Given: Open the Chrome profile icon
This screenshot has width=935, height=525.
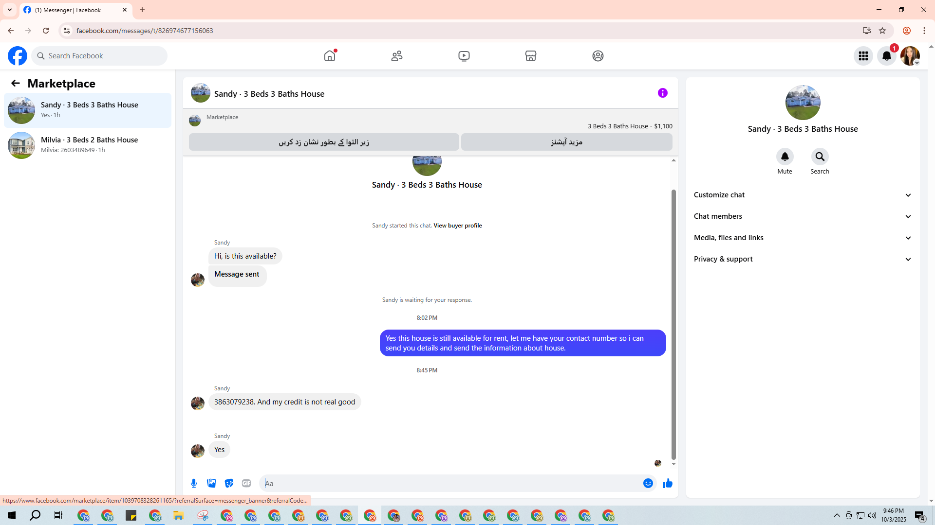Looking at the screenshot, I should click(x=907, y=31).
